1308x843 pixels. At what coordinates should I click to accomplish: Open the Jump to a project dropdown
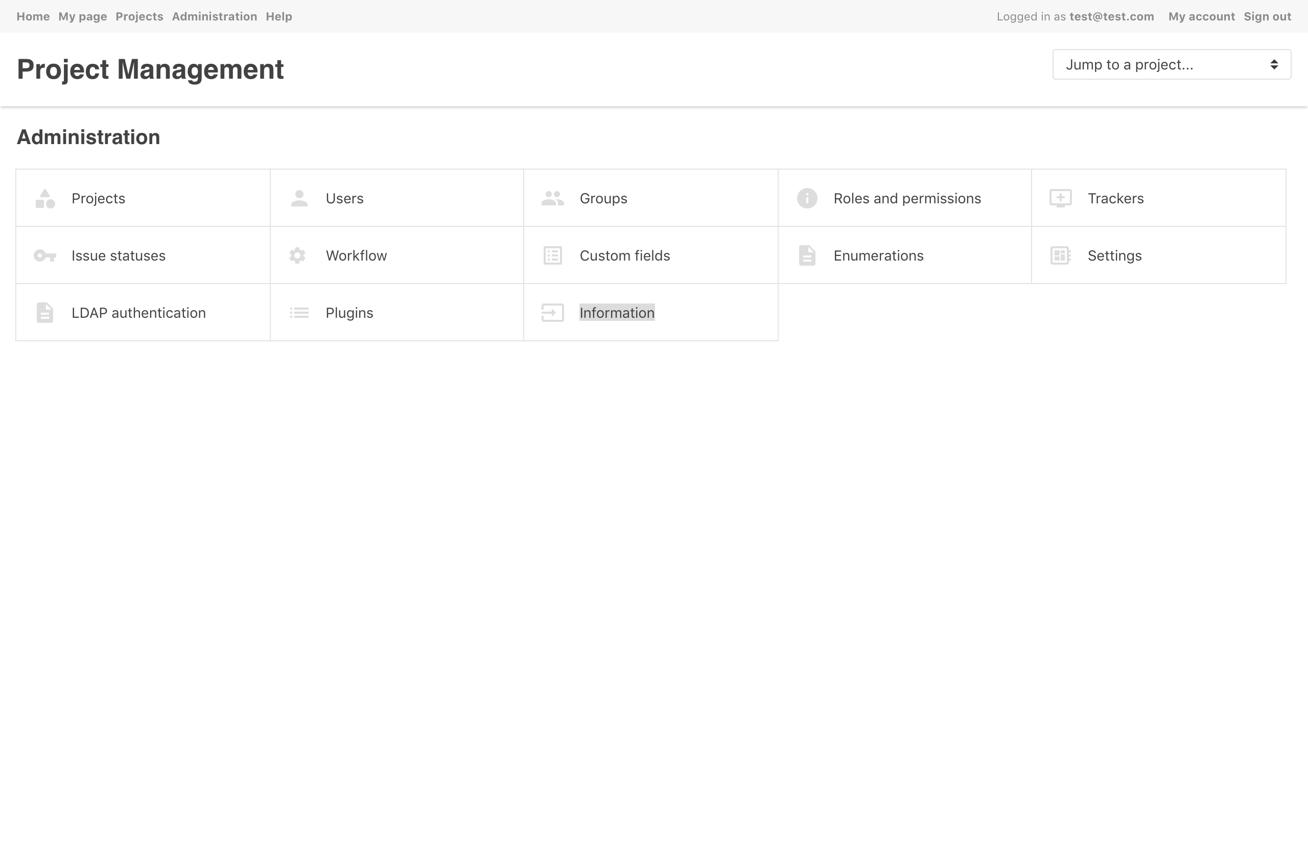(1171, 64)
